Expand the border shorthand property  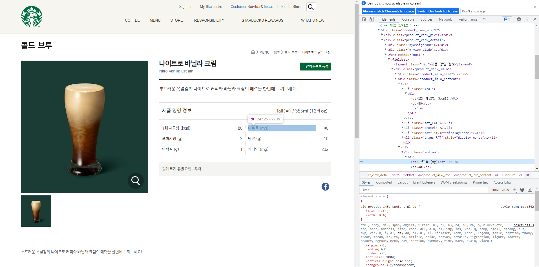point(380,253)
